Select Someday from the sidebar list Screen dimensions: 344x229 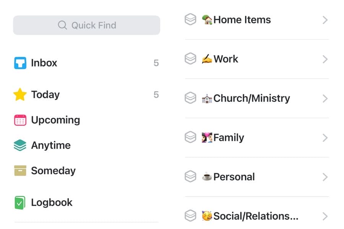[53, 171]
